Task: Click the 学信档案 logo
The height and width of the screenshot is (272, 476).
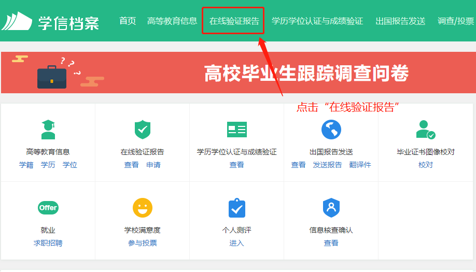Action: coord(50,22)
